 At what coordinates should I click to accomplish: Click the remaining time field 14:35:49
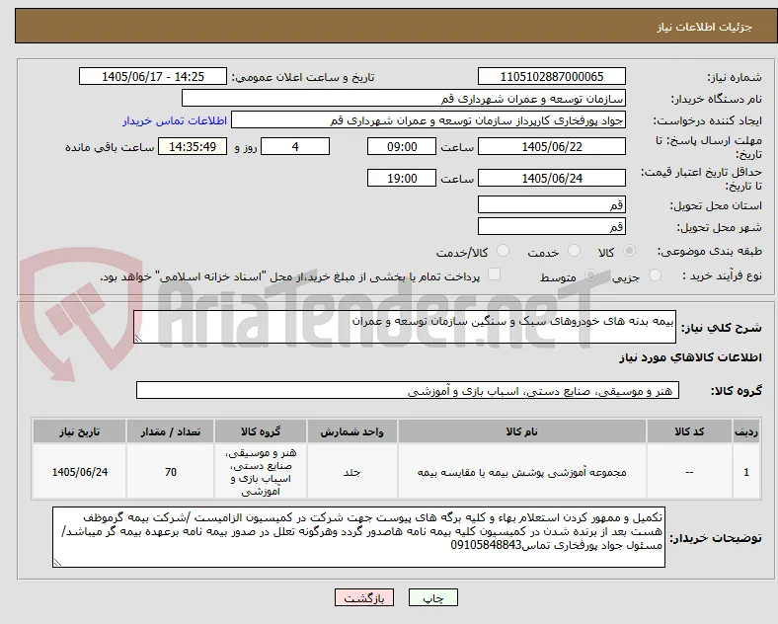coord(193,147)
